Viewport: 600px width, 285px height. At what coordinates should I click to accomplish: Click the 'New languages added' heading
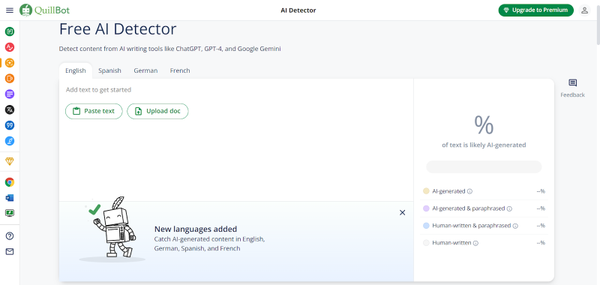tap(196, 229)
